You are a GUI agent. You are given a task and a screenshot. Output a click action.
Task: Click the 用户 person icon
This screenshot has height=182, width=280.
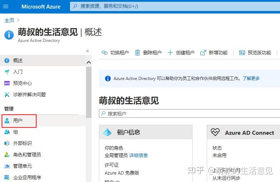pyautogui.click(x=7, y=121)
